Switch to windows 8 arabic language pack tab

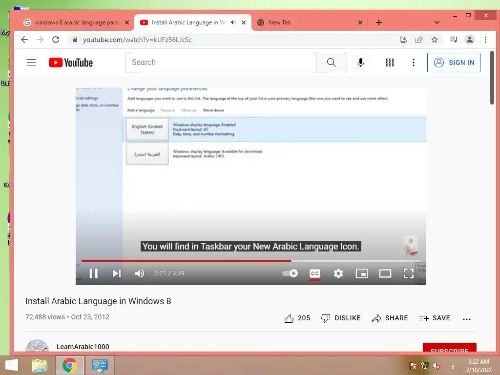77,22
